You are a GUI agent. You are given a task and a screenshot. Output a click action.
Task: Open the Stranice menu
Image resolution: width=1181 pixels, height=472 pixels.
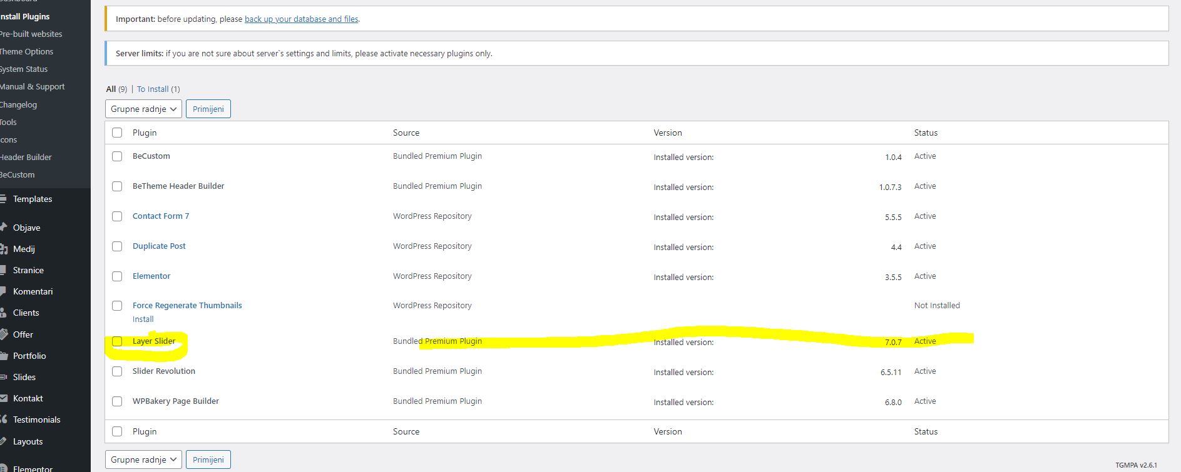pos(28,270)
